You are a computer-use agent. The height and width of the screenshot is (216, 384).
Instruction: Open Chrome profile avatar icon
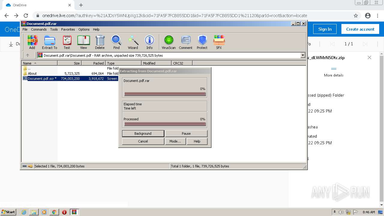click(368, 16)
